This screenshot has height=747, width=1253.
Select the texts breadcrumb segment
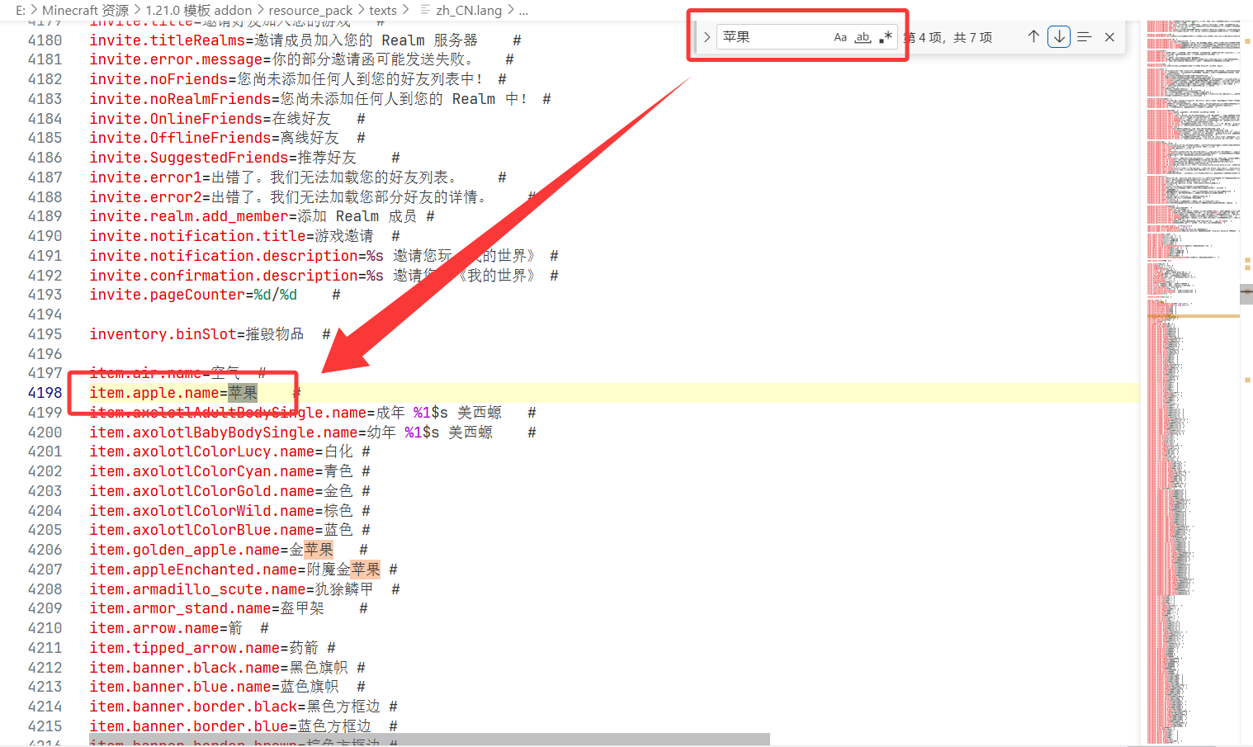point(382,10)
